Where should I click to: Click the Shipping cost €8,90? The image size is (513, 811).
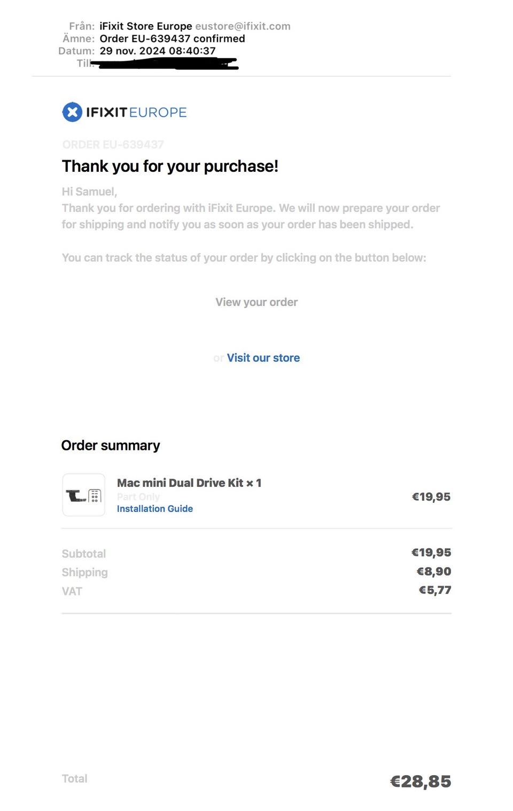click(x=433, y=571)
